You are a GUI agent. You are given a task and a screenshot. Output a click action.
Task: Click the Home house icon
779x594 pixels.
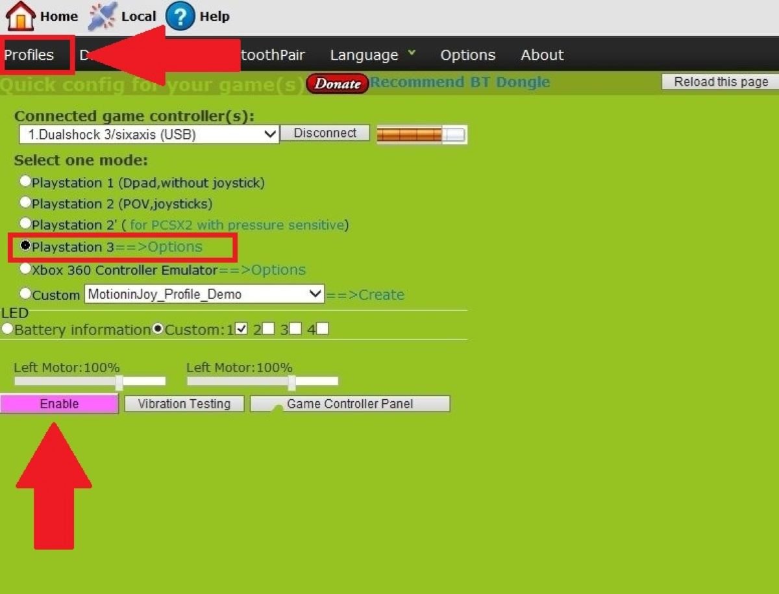(x=20, y=16)
